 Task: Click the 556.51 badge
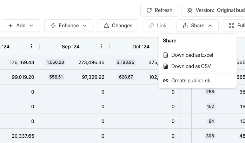pos(56,77)
